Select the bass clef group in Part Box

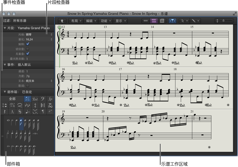tap(43, 99)
